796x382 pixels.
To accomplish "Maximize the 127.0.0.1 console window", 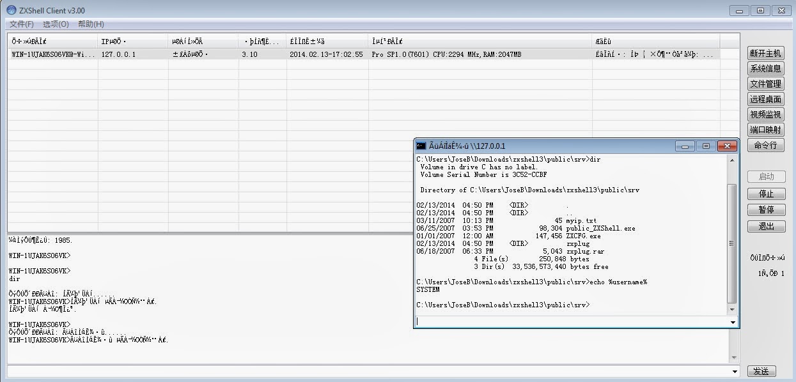I will pos(706,146).
